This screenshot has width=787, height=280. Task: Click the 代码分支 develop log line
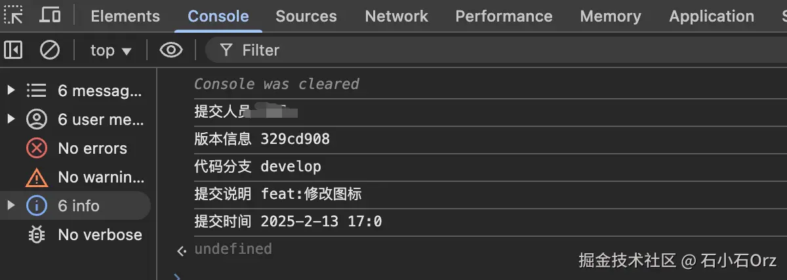258,167
